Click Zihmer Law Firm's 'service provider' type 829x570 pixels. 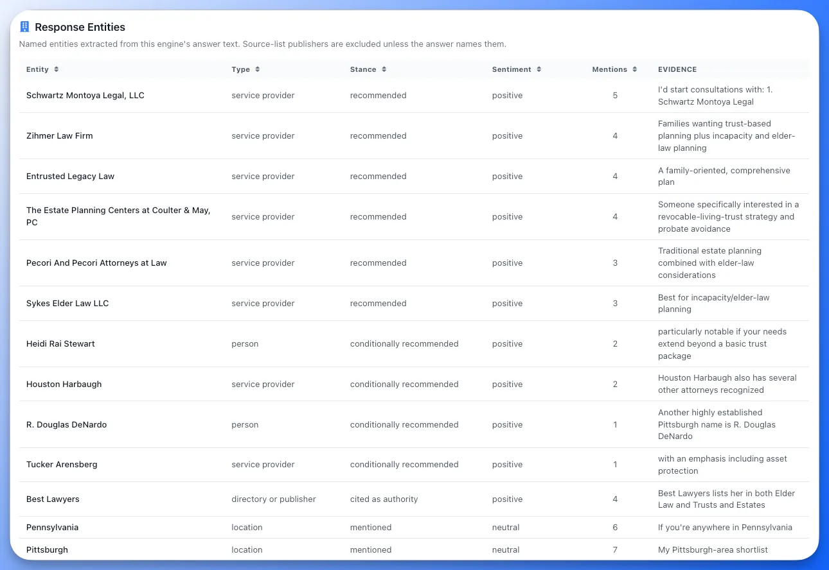(x=263, y=136)
